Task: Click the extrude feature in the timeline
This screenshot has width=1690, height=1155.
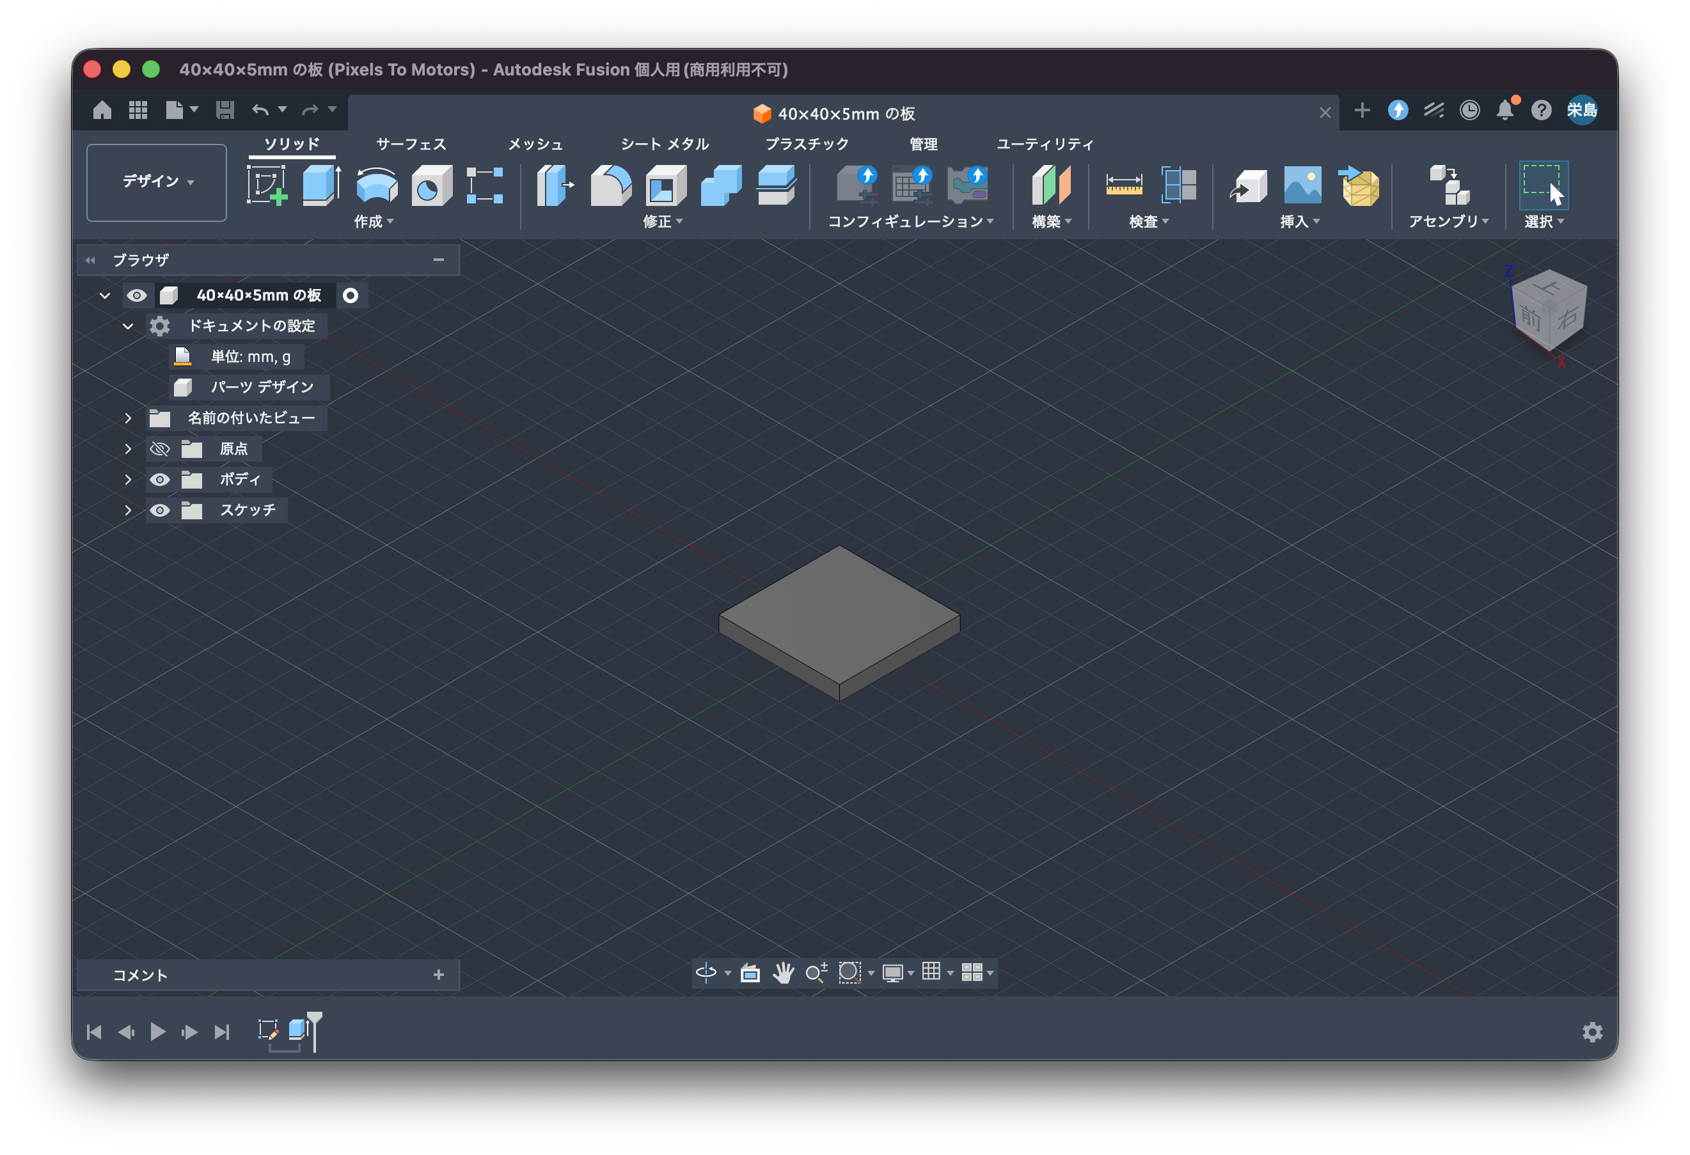Action: point(298,1029)
